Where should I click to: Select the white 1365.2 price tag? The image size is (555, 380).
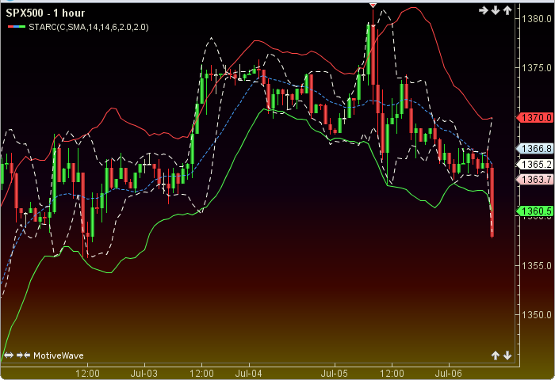[535, 165]
